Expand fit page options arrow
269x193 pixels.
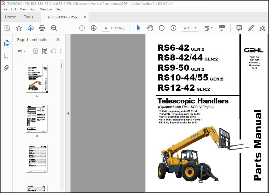click(212, 28)
